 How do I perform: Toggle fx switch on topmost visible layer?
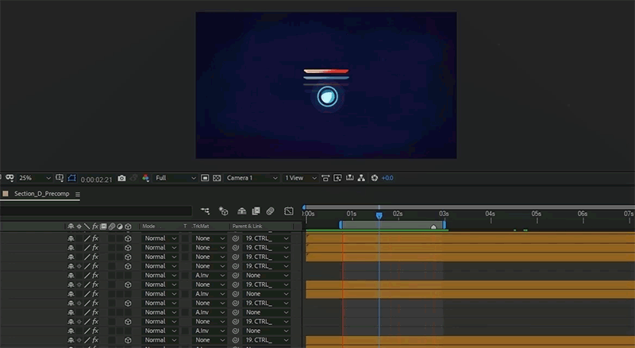[x=95, y=238]
